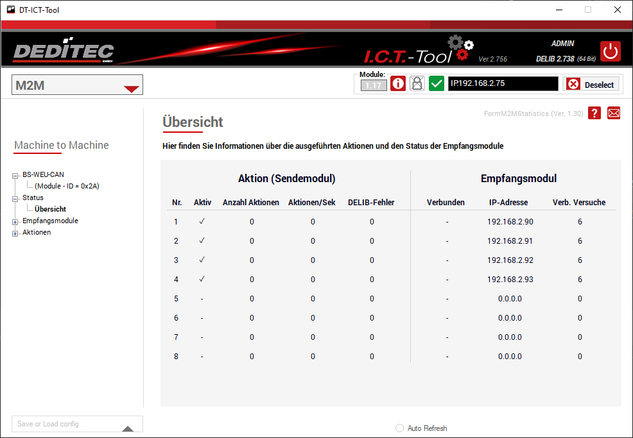Click the padlock icon in Module bar
This screenshot has width=633, height=438.
pos(417,84)
